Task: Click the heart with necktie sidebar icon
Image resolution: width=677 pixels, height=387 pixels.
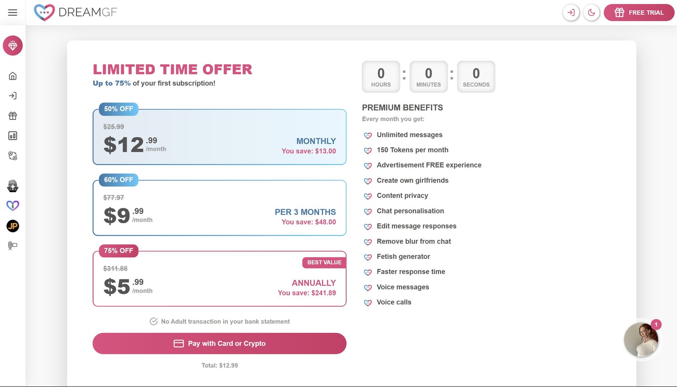Action: click(13, 206)
